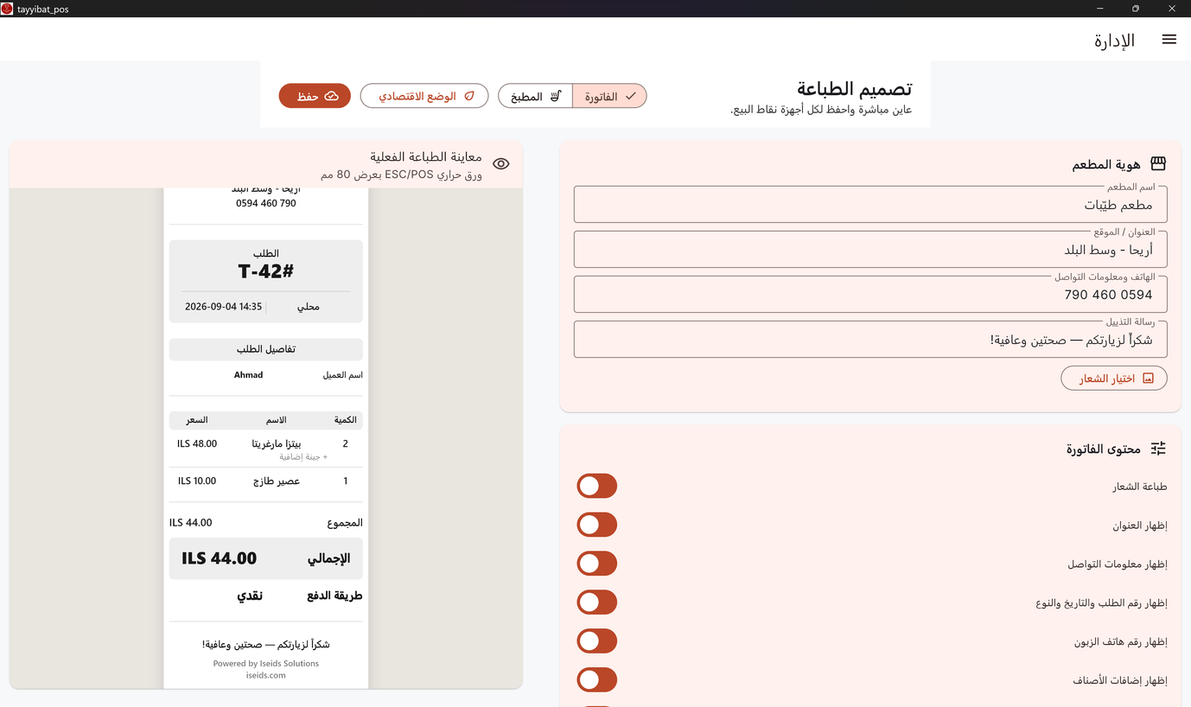Toggle طباعة الشعار switch
1191x707 pixels.
(597, 486)
